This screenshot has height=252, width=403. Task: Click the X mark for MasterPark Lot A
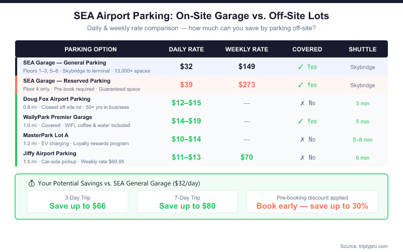(302, 140)
